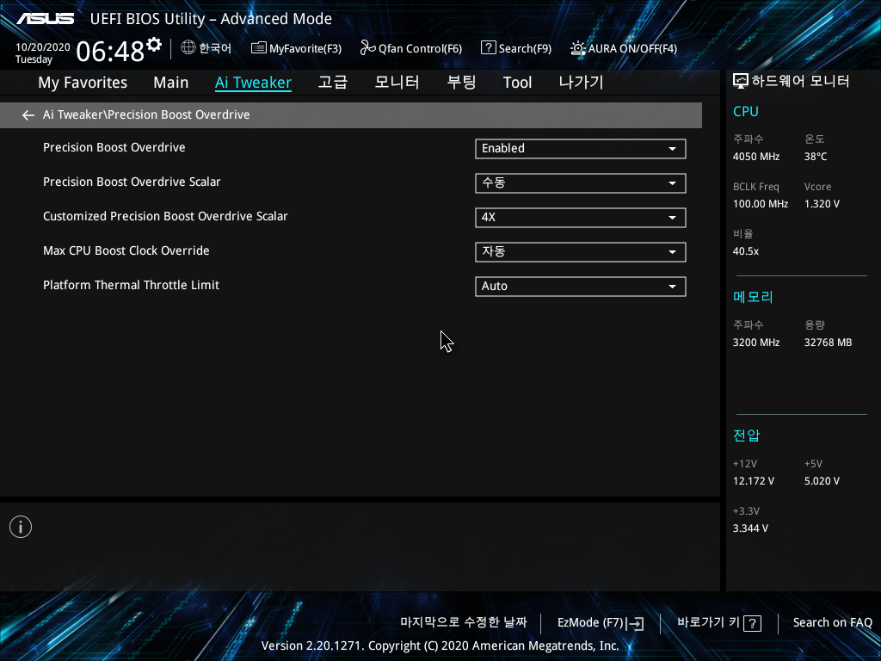The width and height of the screenshot is (881, 661).
Task: Select Platform Thermal Throttle Limit label
Action: click(131, 285)
